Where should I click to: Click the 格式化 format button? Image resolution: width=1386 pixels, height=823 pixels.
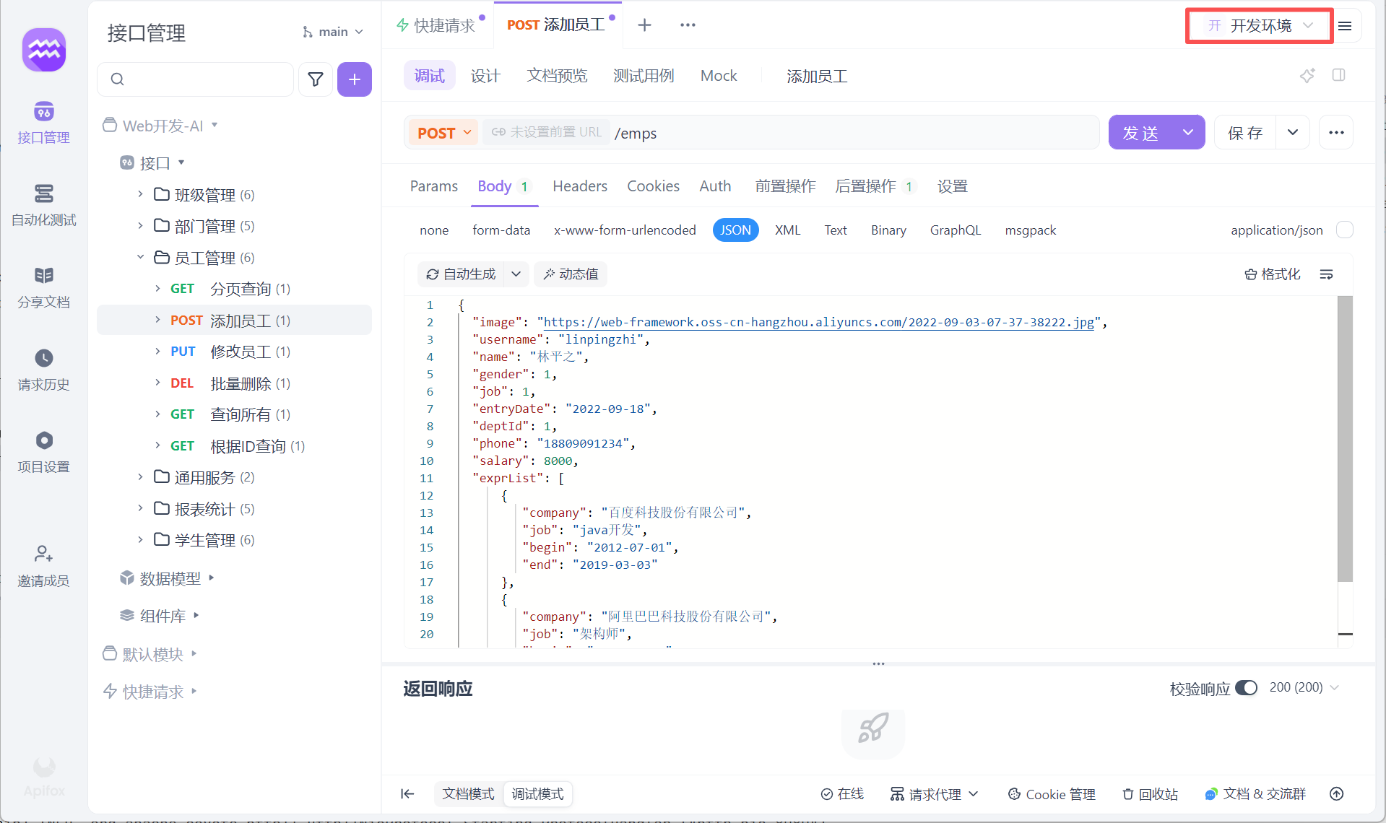tap(1273, 274)
